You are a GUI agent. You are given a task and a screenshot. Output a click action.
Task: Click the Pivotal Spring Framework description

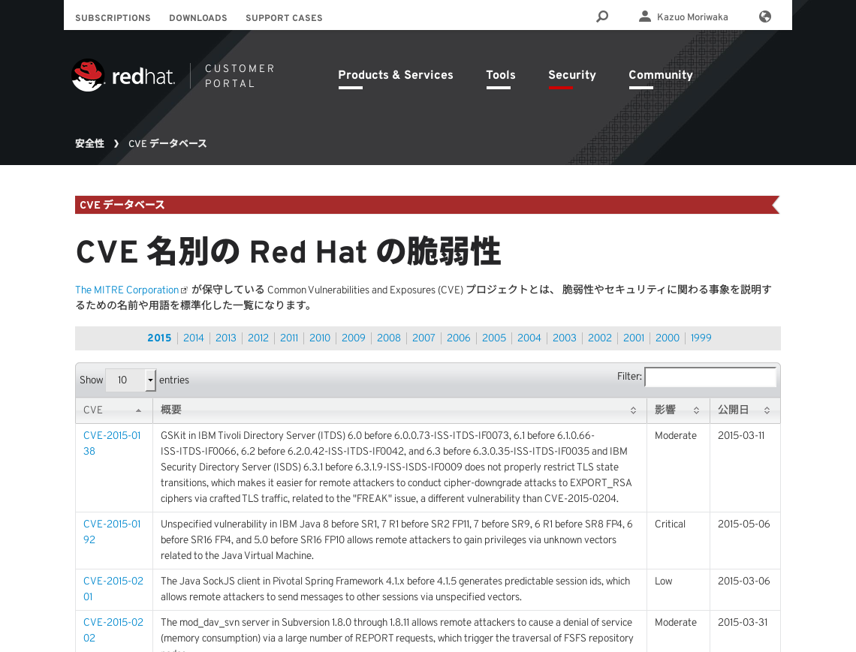click(395, 589)
